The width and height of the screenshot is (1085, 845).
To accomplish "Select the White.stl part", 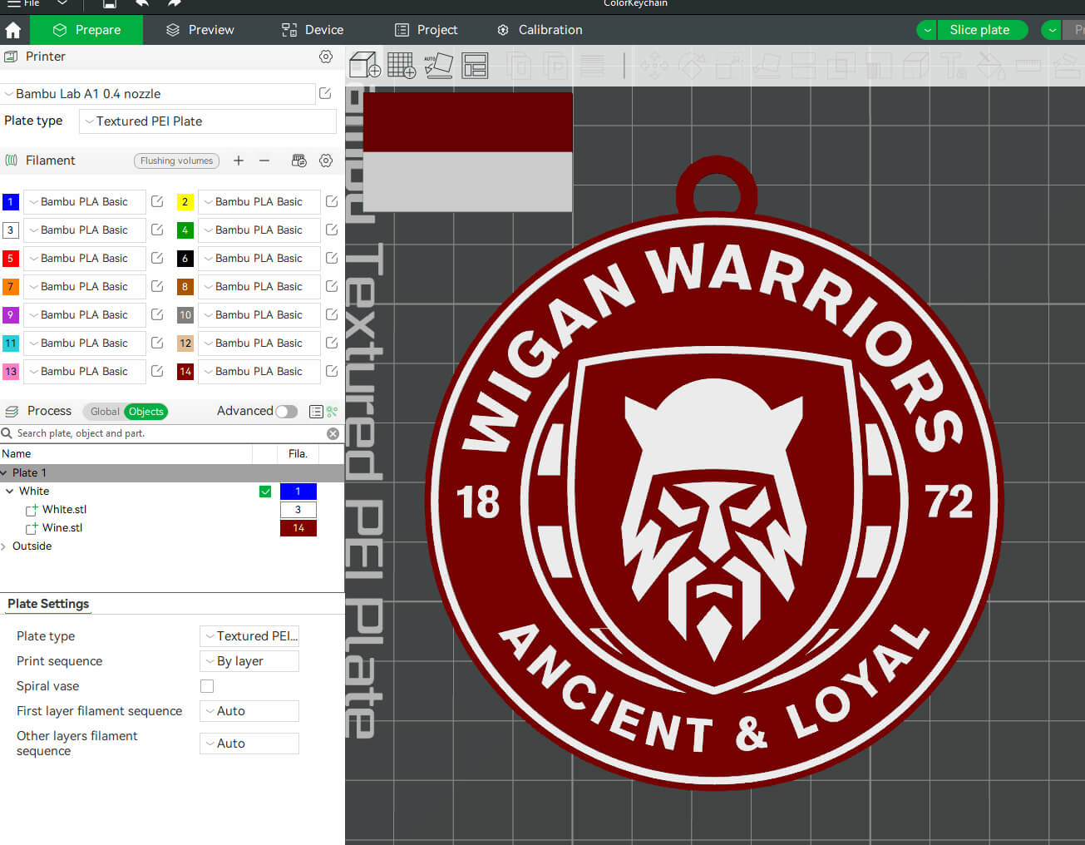I will click(x=64, y=510).
